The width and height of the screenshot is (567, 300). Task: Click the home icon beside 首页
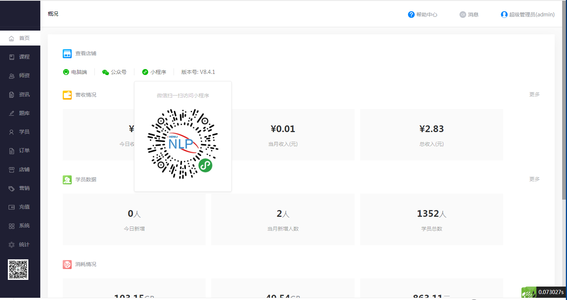click(12, 38)
